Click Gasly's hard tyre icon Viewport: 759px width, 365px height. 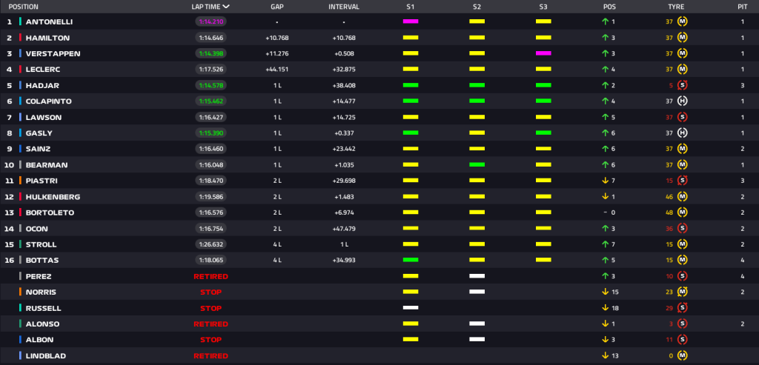pyautogui.click(x=683, y=133)
